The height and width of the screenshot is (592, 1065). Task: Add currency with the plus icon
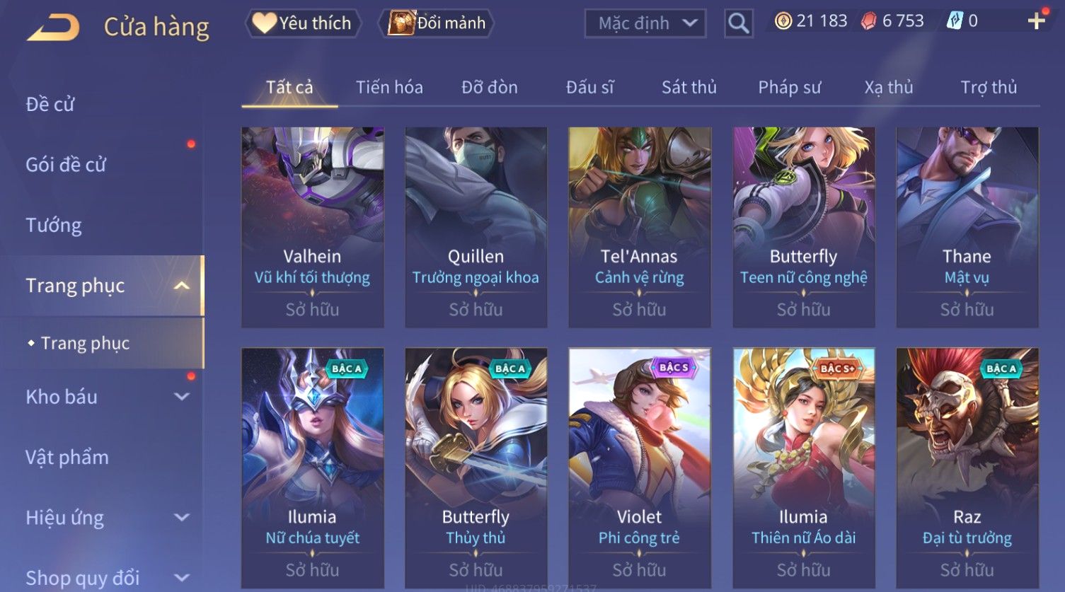point(1037,21)
